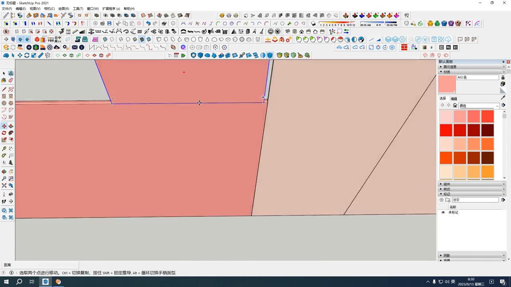
Task: Switch to the 编辑 tab in Materials
Action: (x=454, y=98)
